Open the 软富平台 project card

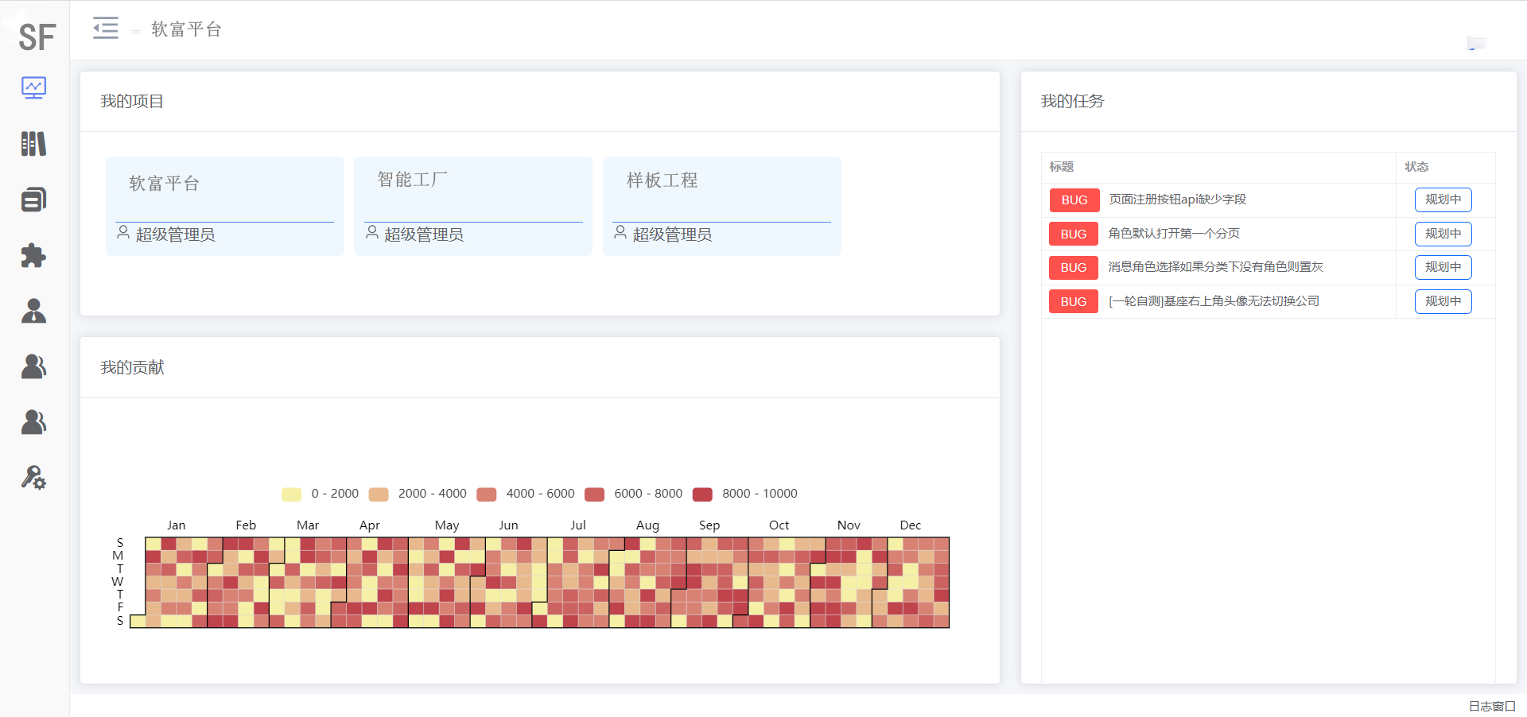point(225,206)
